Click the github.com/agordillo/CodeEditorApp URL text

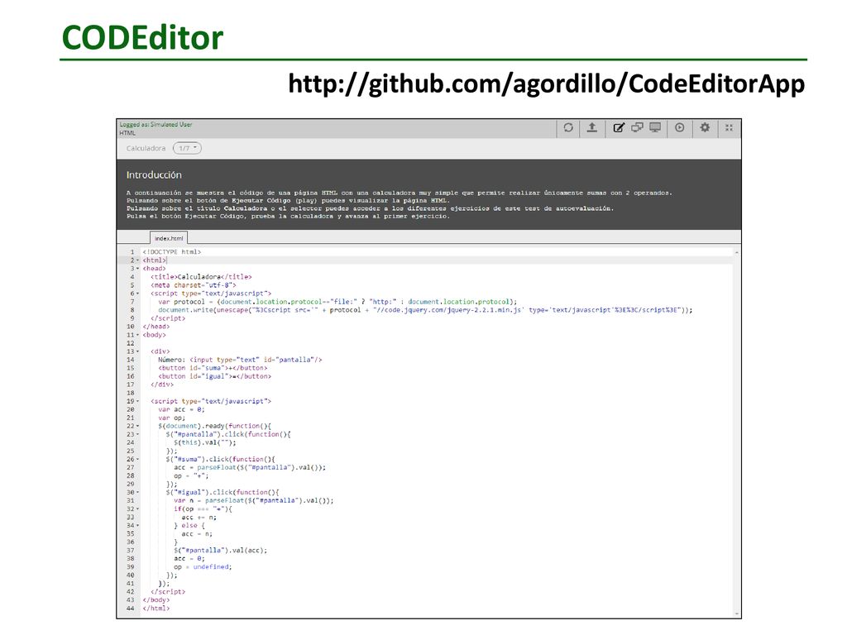546,84
